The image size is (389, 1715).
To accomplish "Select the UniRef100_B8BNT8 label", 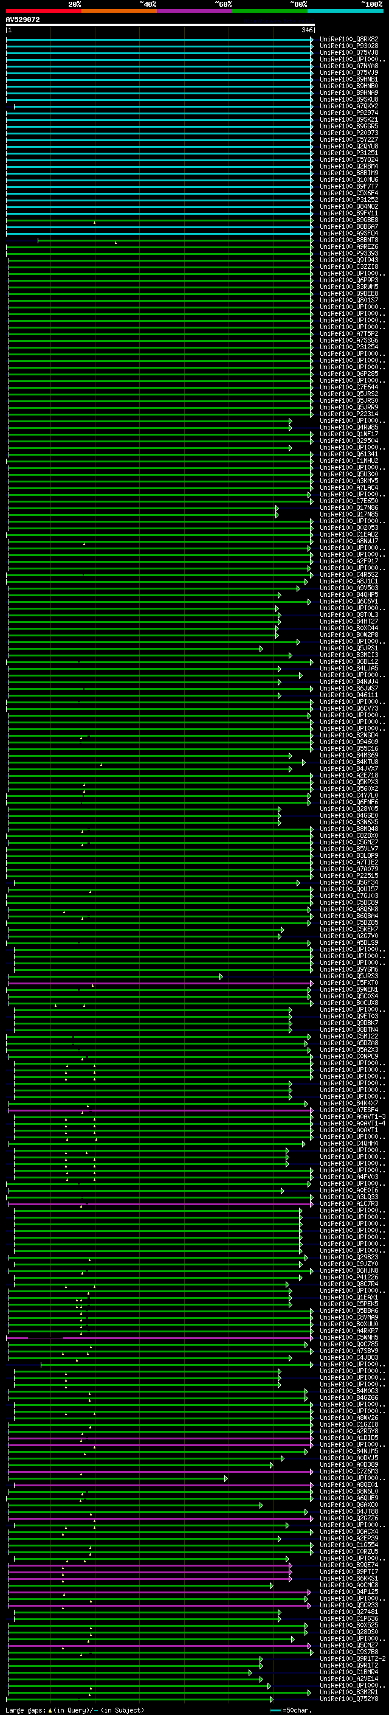I will point(349,240).
